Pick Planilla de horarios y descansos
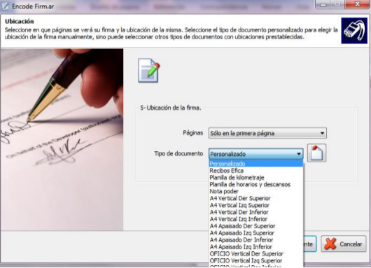 255,184
